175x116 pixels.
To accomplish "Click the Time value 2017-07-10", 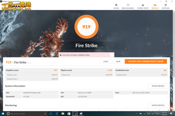I will point(141,93).
